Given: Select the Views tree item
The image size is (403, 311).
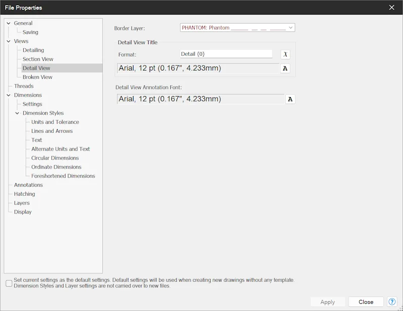Looking at the screenshot, I should (x=21, y=41).
